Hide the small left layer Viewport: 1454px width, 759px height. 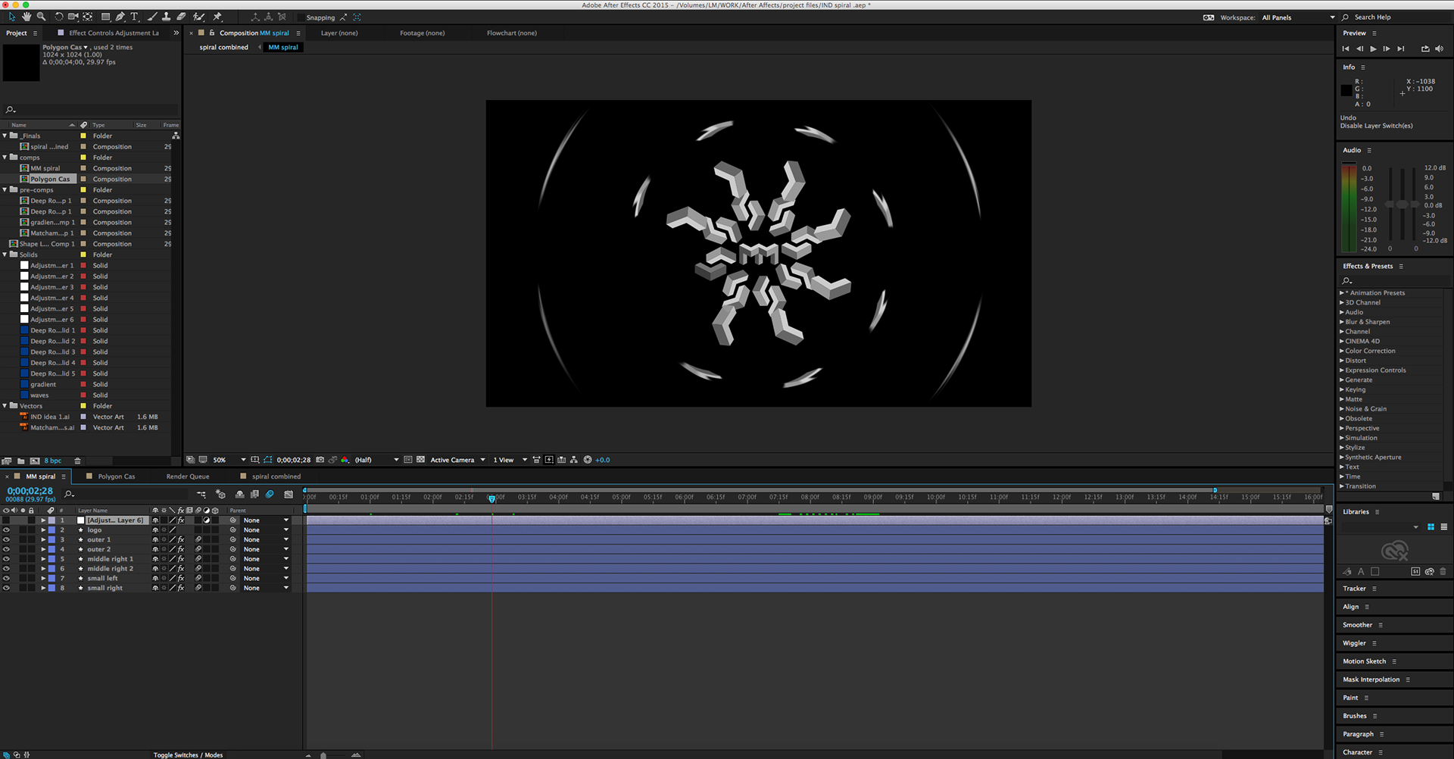pyautogui.click(x=6, y=578)
